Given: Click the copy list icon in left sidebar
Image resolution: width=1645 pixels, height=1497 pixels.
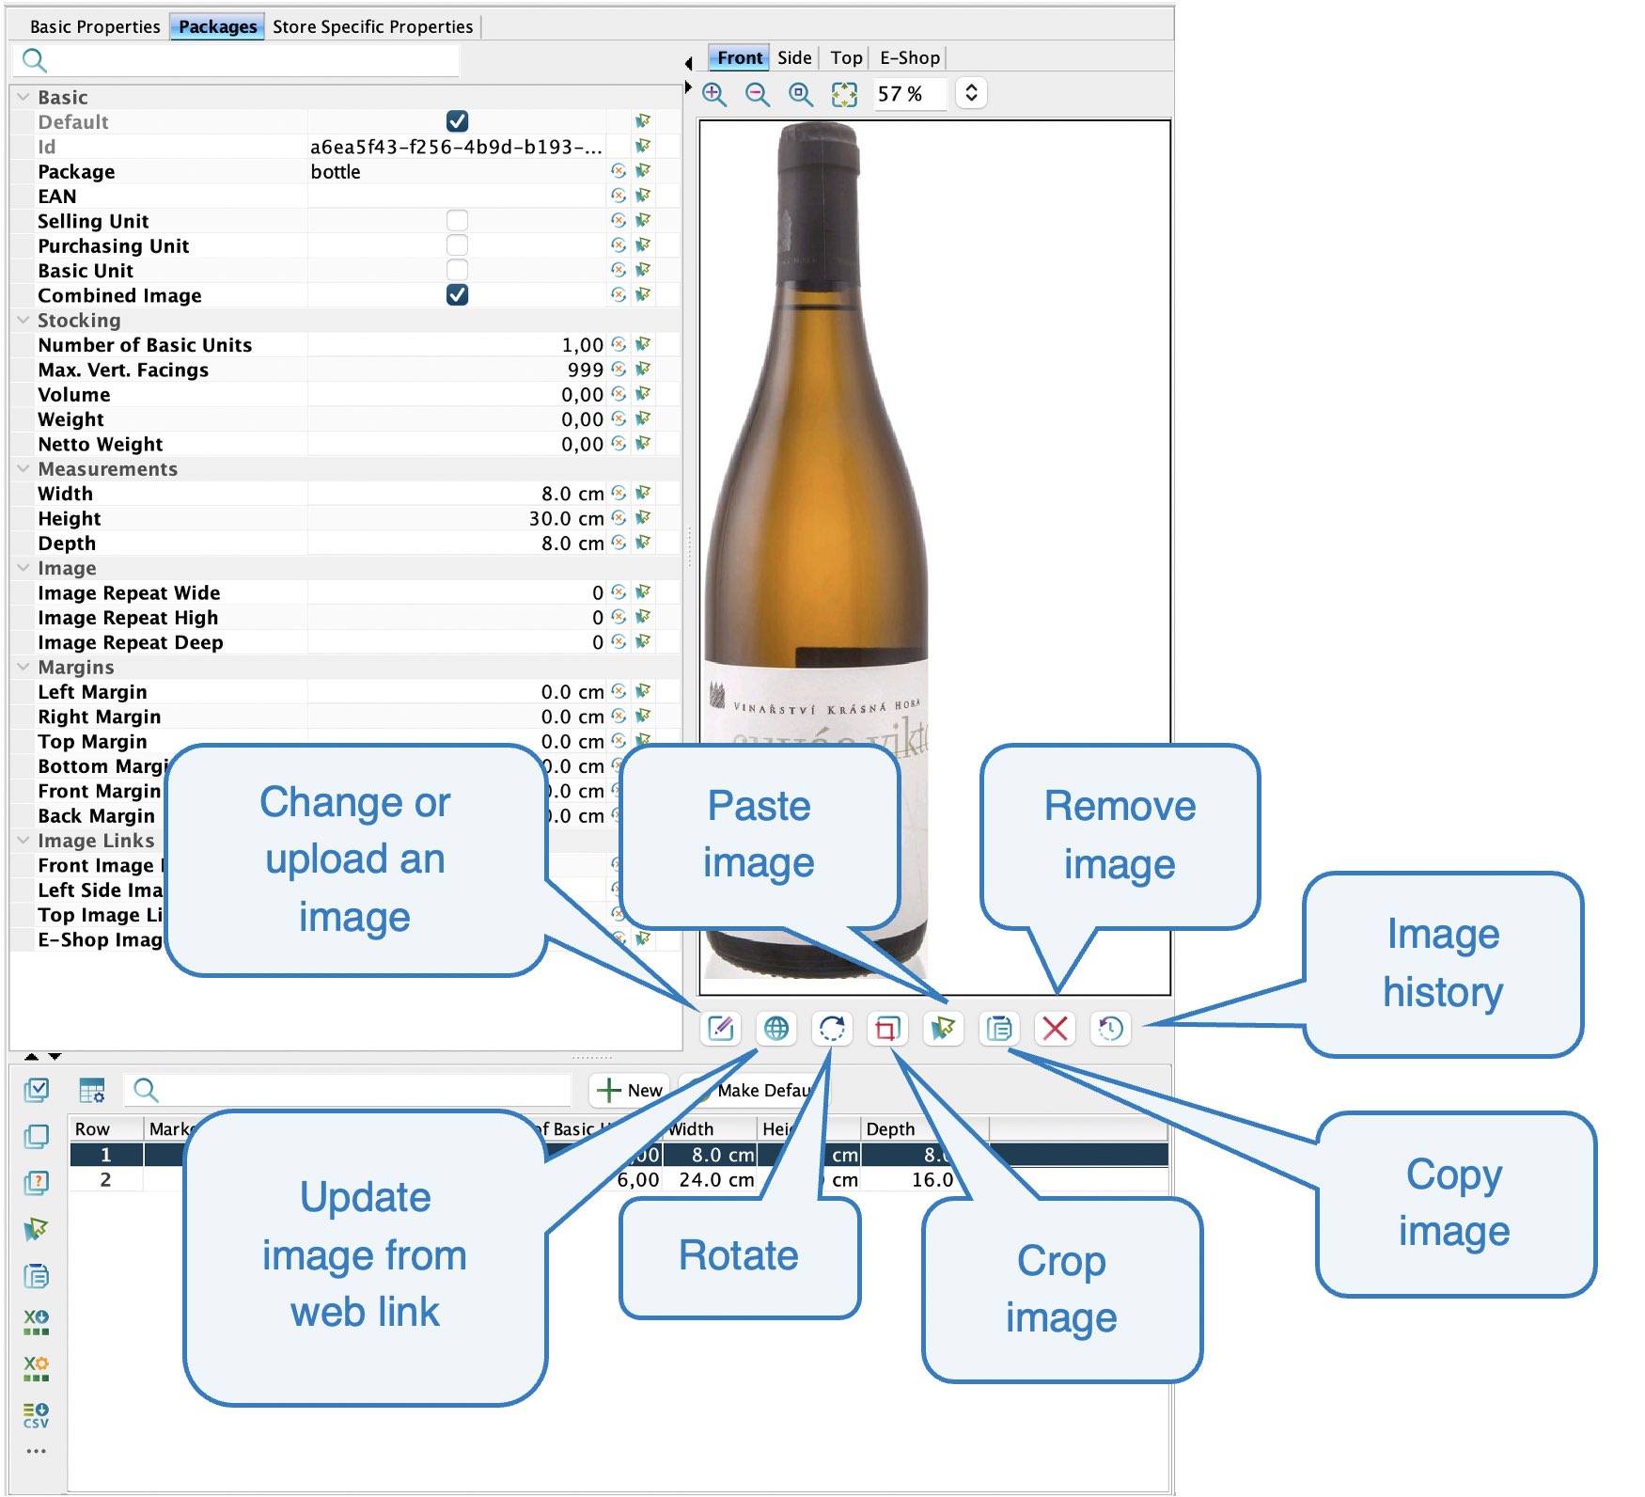Looking at the screenshot, I should (x=37, y=1276).
